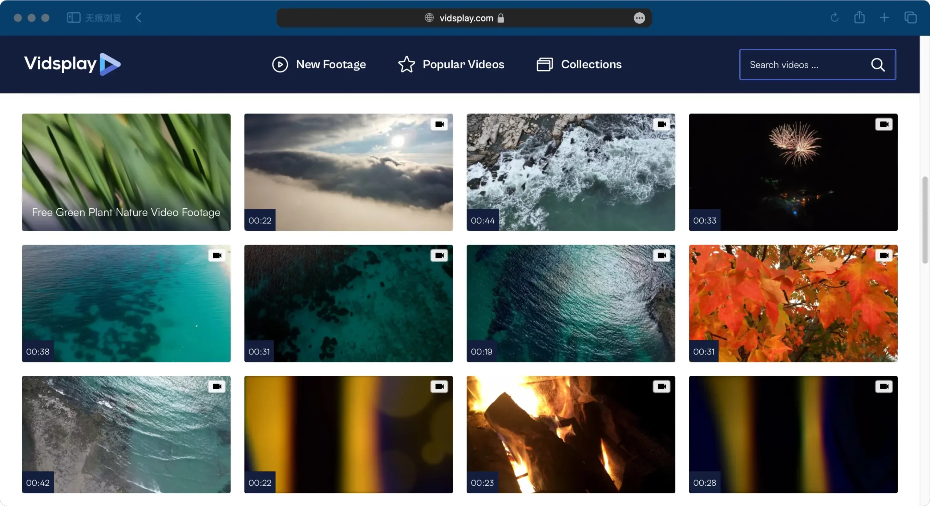Click camera icon on fireworks video
This screenshot has width=930, height=506.
[884, 124]
